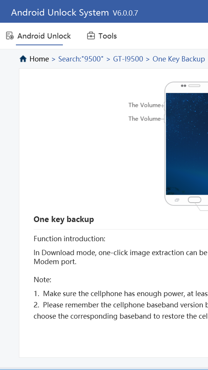Click the Home house icon in breadcrumb

[x=23, y=59]
